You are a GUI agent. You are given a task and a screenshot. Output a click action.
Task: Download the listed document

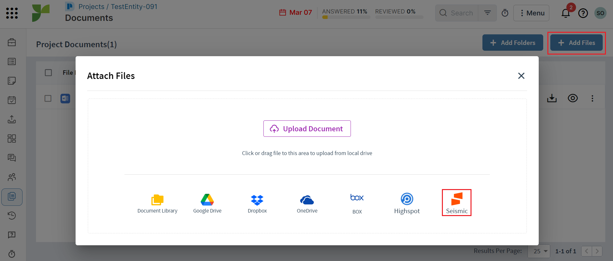click(x=552, y=98)
